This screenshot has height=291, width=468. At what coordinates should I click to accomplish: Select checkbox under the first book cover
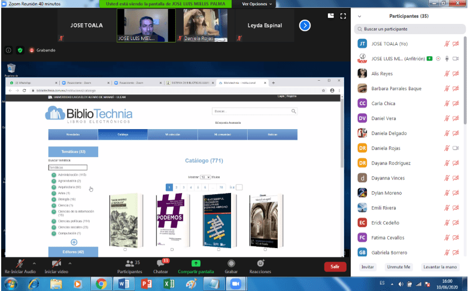coord(125,250)
